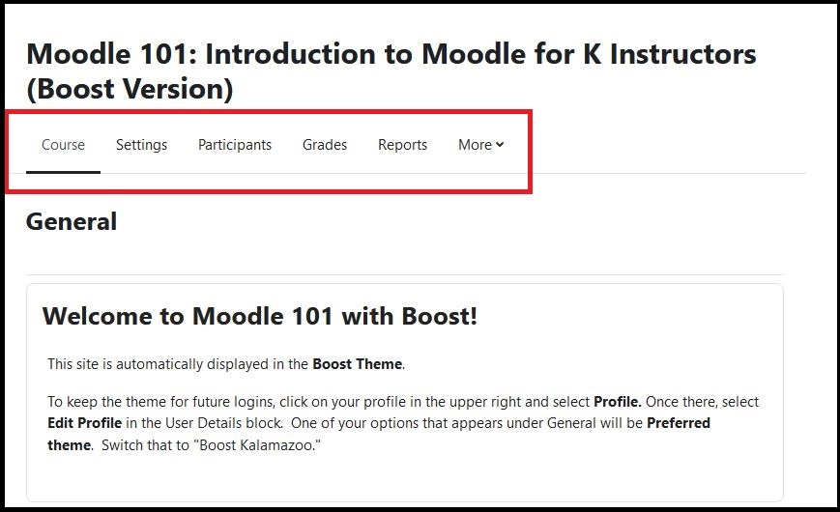Click the bold "Profile." word

(x=617, y=402)
